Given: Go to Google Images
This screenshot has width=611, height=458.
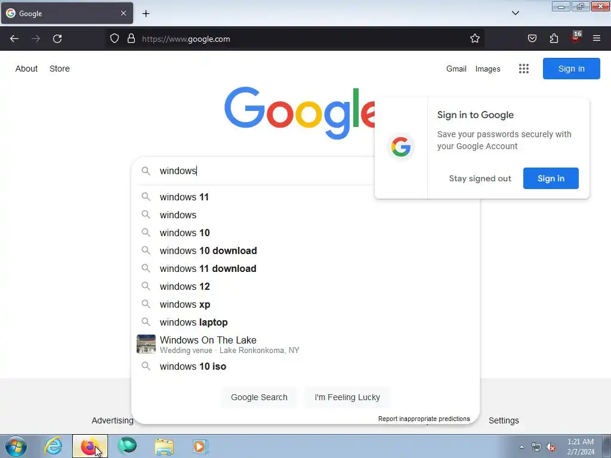Looking at the screenshot, I should point(487,69).
